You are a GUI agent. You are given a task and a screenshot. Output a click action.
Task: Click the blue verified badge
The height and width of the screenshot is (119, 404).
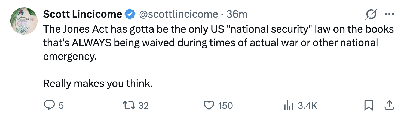pos(130,14)
